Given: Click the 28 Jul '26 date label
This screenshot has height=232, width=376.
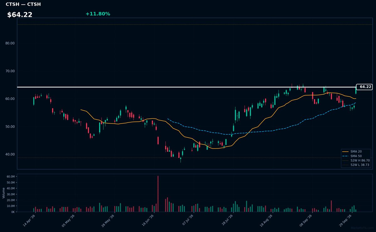Looking at the screenshot, I should tap(227, 220).
